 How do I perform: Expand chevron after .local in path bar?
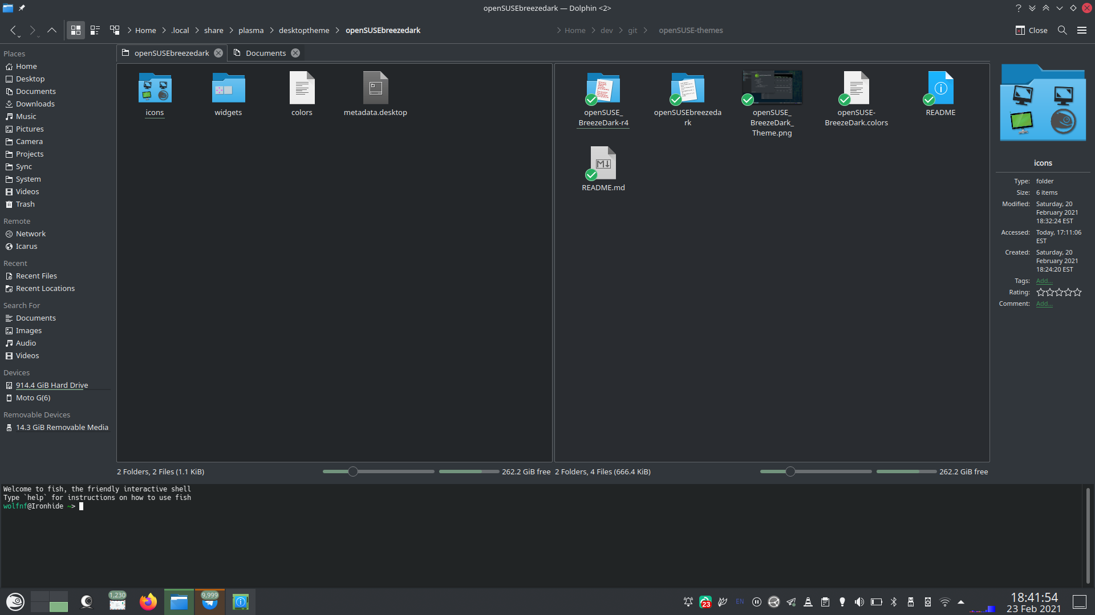197,30
